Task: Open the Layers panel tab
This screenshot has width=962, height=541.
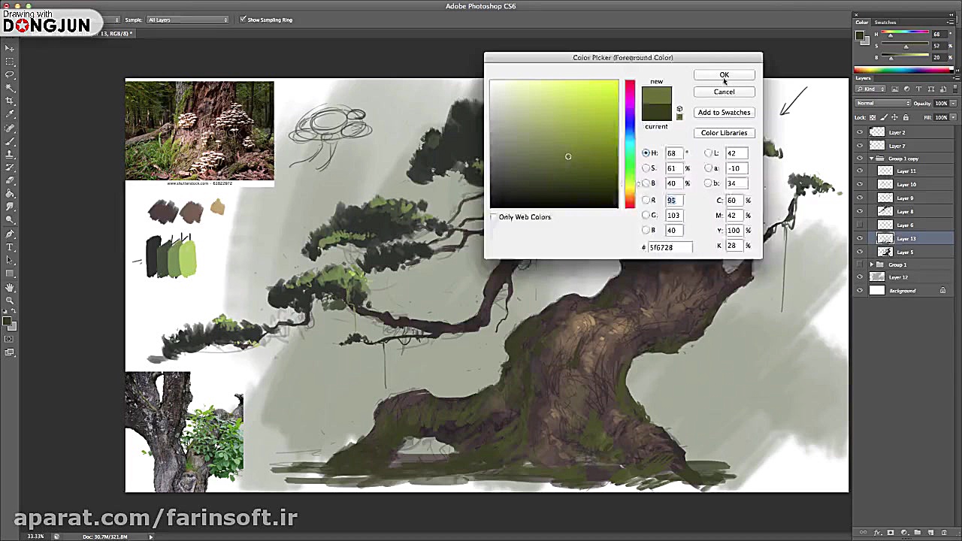Action: coord(863,78)
